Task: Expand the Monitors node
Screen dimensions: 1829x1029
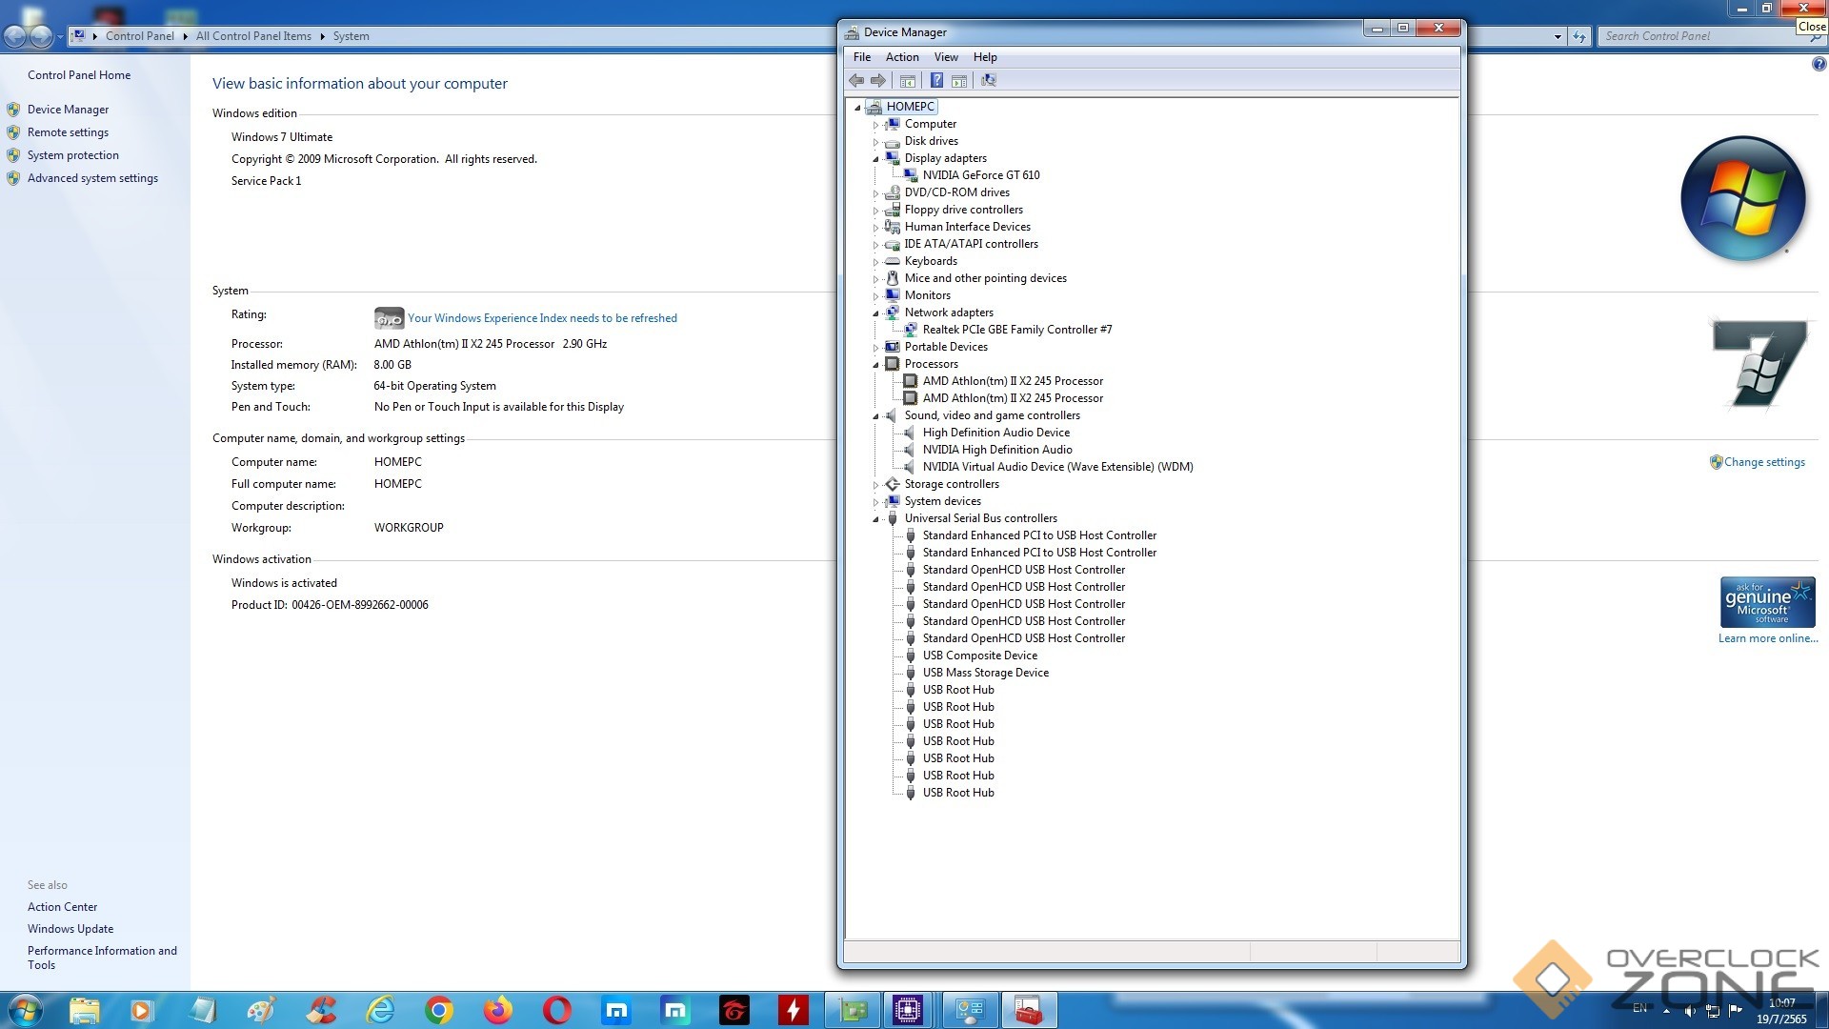Action: point(875,296)
